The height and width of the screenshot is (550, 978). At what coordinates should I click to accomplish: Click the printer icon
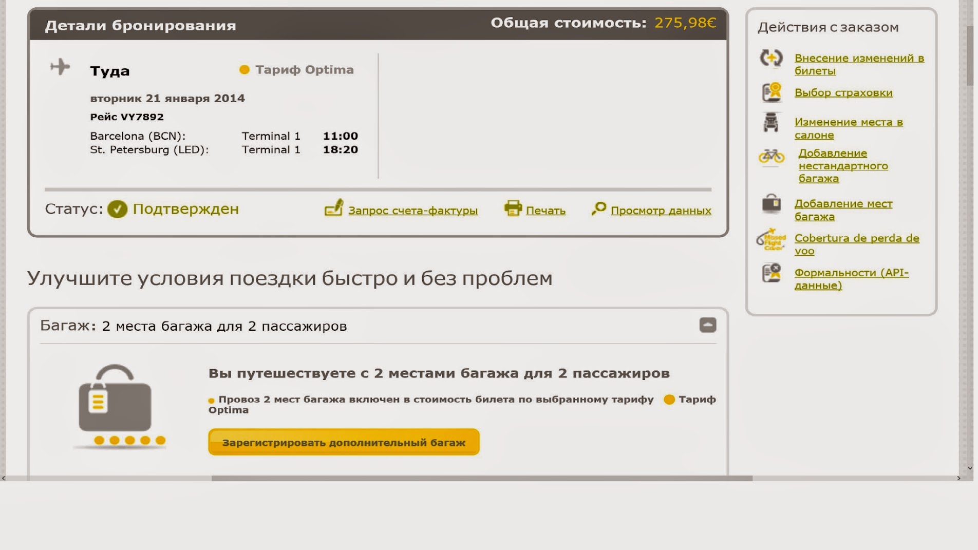(513, 208)
